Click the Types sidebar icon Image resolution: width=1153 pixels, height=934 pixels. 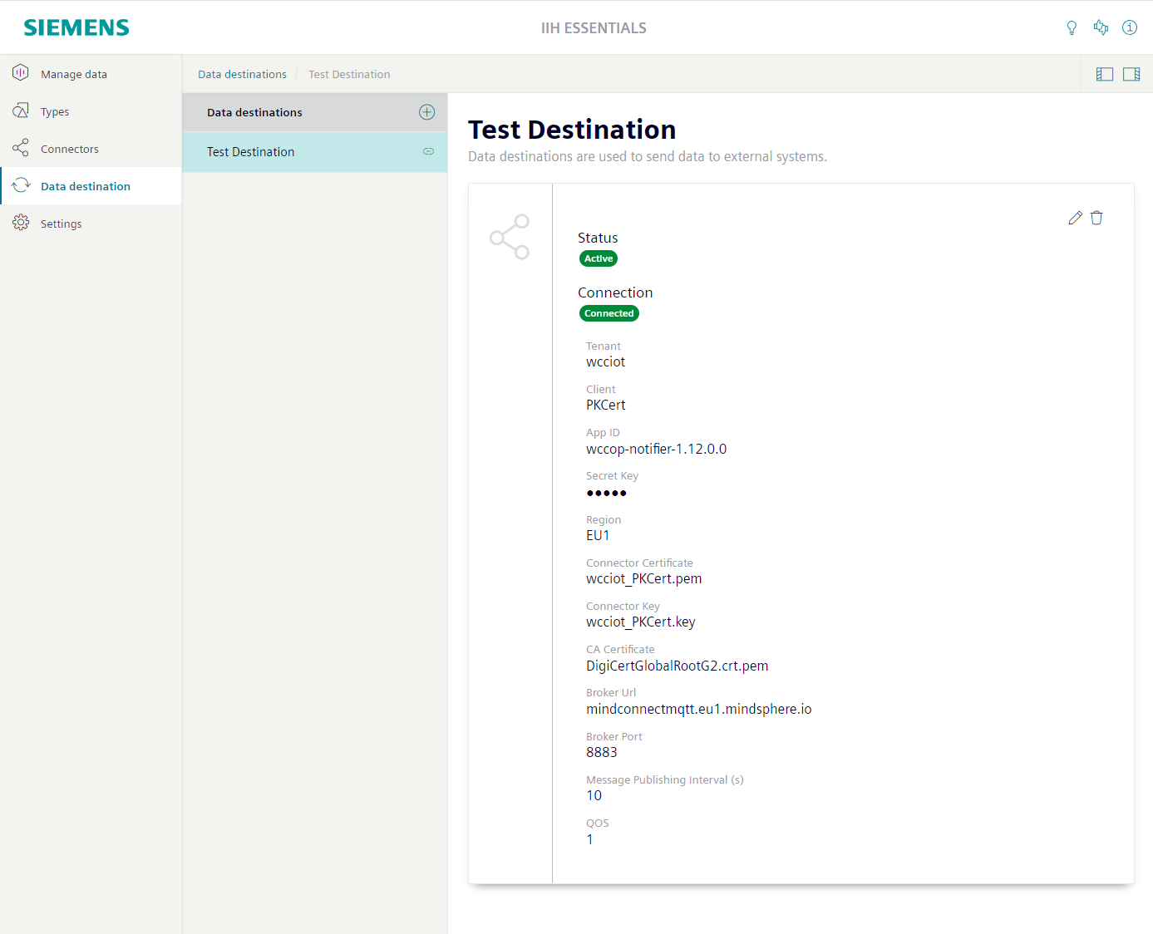tap(21, 111)
